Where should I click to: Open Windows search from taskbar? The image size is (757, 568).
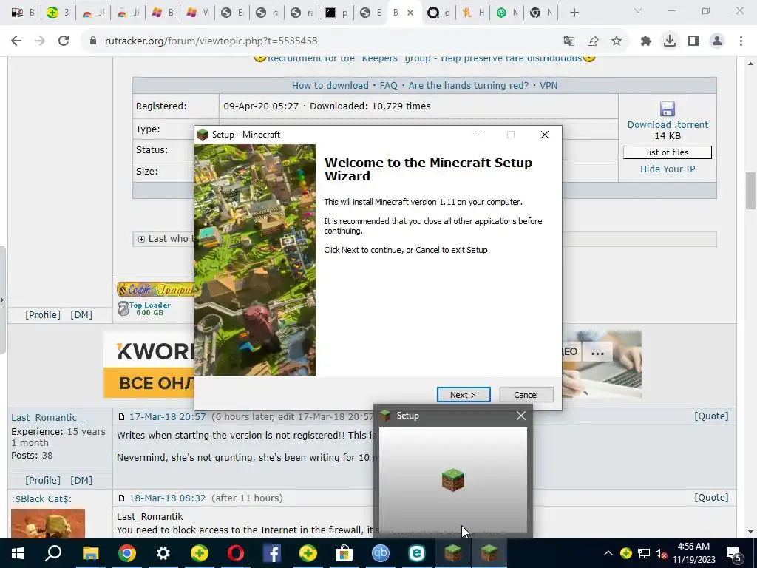[53, 553]
